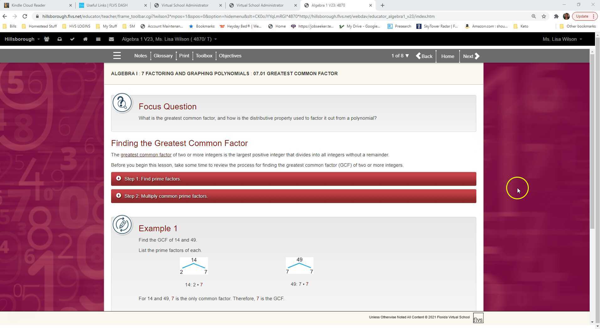Open the inbox icon beside Hillsborough
600x329 pixels.
(x=60, y=39)
